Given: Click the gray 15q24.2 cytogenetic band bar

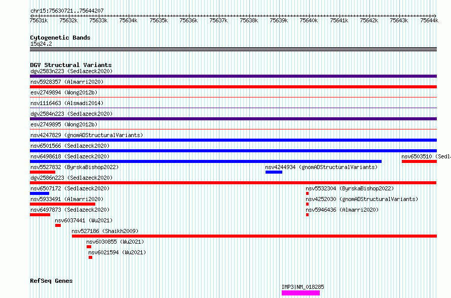Looking at the screenshot, I should tap(233, 49).
